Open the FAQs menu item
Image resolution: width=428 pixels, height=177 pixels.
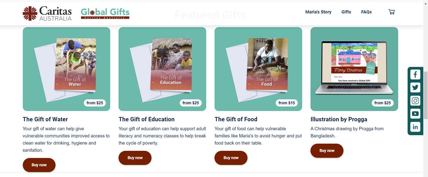tap(366, 12)
